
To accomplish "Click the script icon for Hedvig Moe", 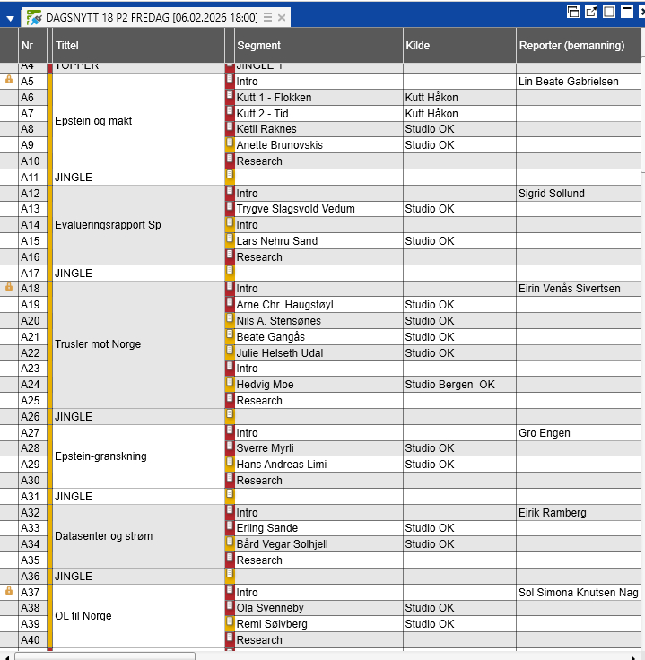I will click(230, 384).
